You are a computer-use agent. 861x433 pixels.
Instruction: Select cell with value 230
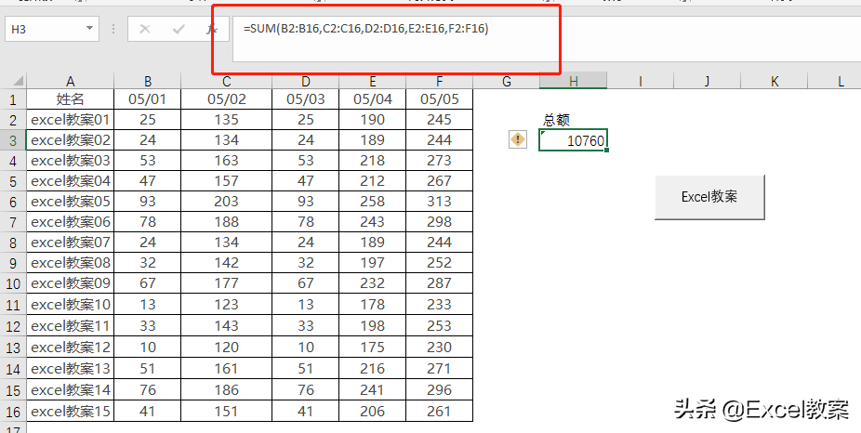[x=439, y=348]
